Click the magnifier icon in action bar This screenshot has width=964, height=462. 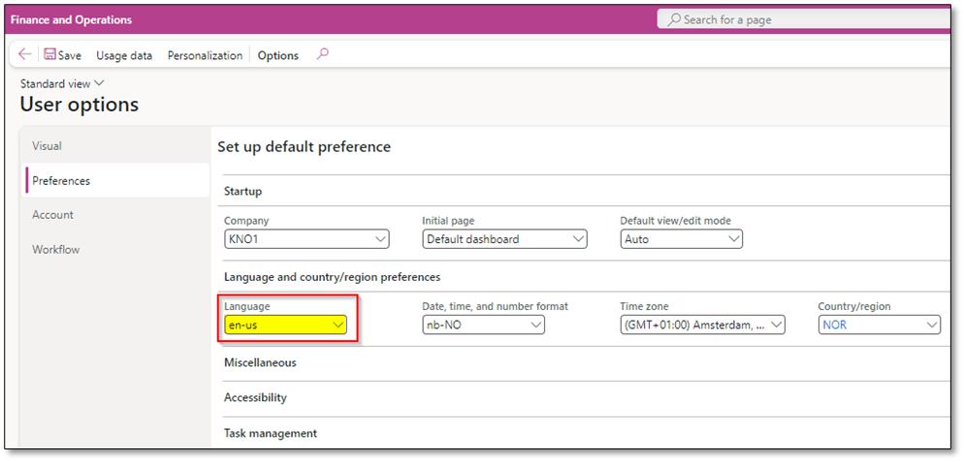click(x=323, y=54)
